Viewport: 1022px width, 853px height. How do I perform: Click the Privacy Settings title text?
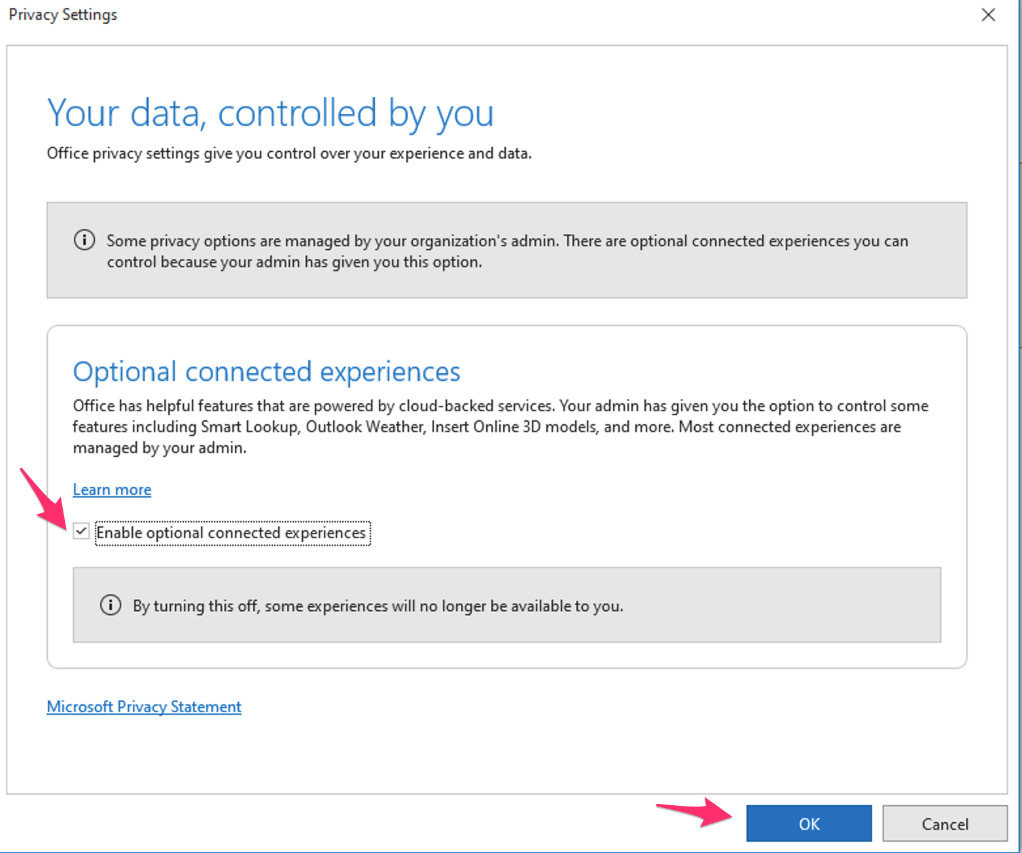tap(62, 14)
